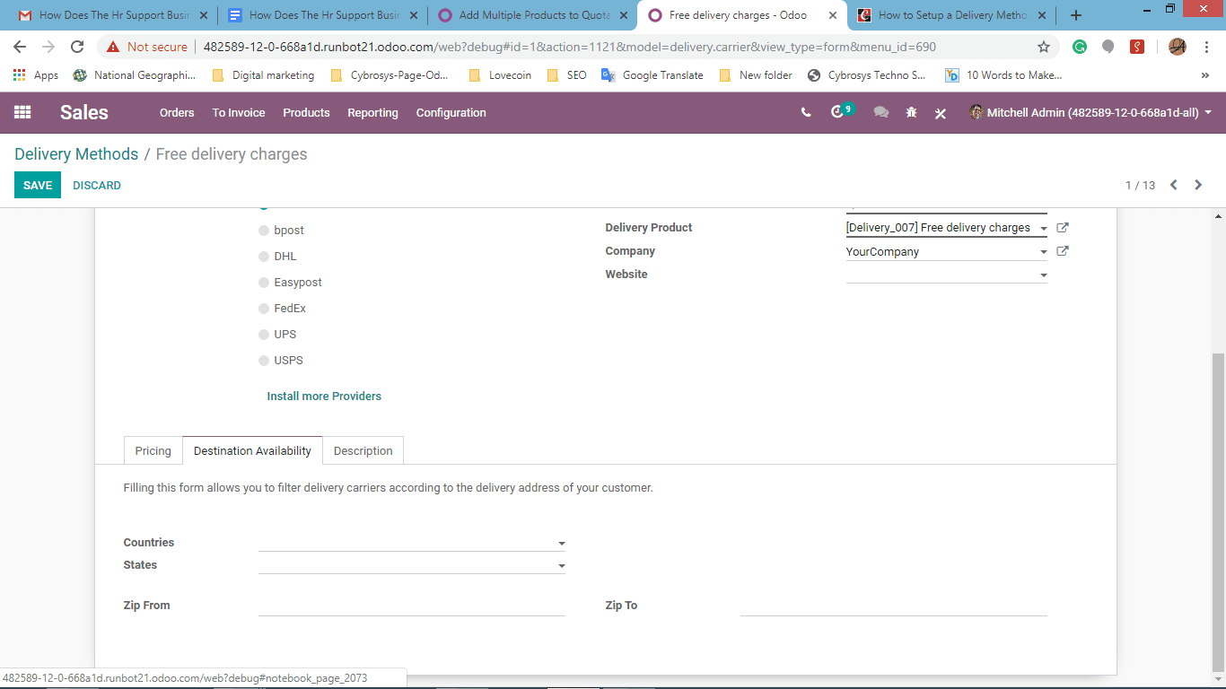Open Mitchell Admin user menu
Image resolution: width=1226 pixels, height=689 pixels.
point(1090,112)
